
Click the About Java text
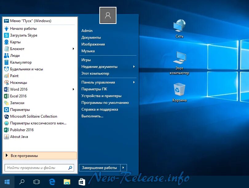[19, 137]
